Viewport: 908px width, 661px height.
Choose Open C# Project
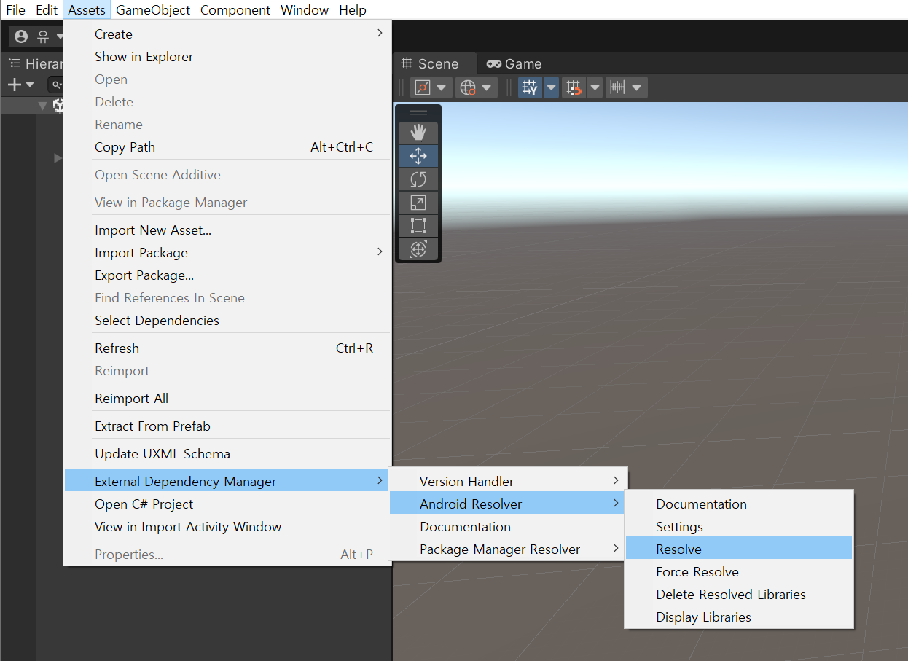click(227, 504)
